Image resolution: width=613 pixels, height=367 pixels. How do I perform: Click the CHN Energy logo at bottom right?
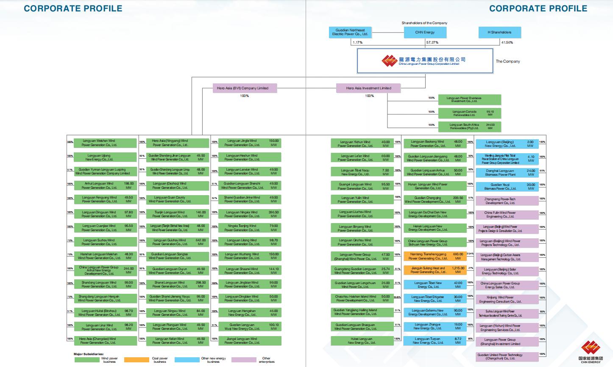point(591,352)
